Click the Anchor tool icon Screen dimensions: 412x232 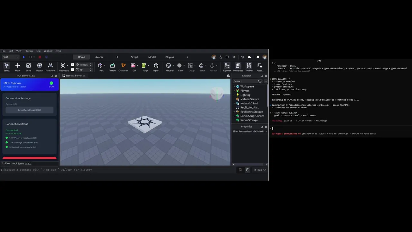click(212, 66)
